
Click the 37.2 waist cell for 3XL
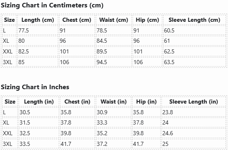point(114,144)
